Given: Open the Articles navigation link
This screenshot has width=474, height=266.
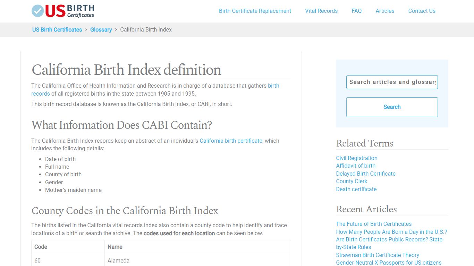Looking at the screenshot, I should click(385, 11).
